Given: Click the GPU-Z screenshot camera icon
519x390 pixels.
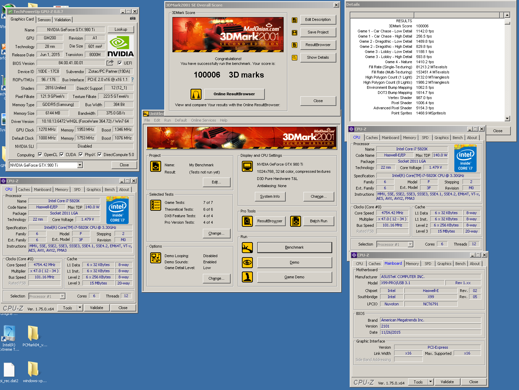Looking at the screenshot, I should (x=133, y=18).
